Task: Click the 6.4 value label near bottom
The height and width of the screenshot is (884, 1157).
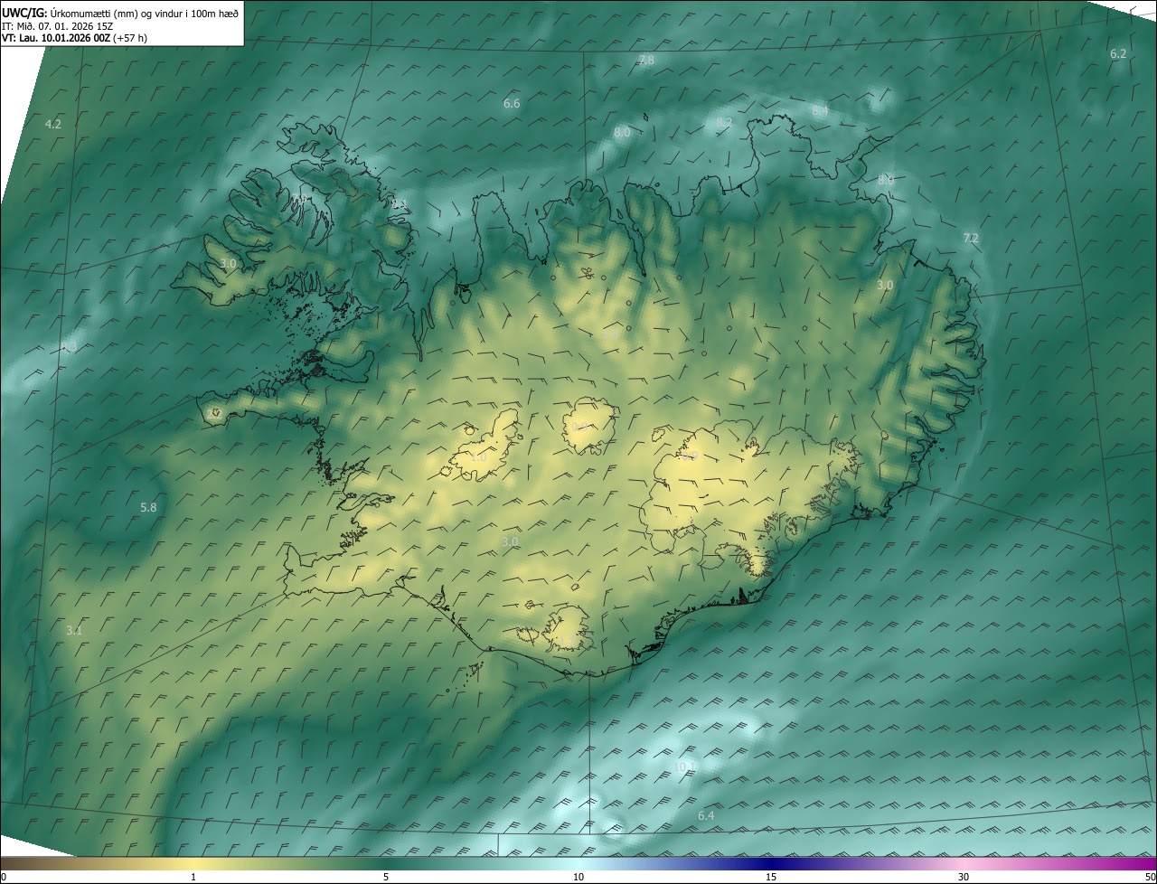Action: (x=706, y=816)
